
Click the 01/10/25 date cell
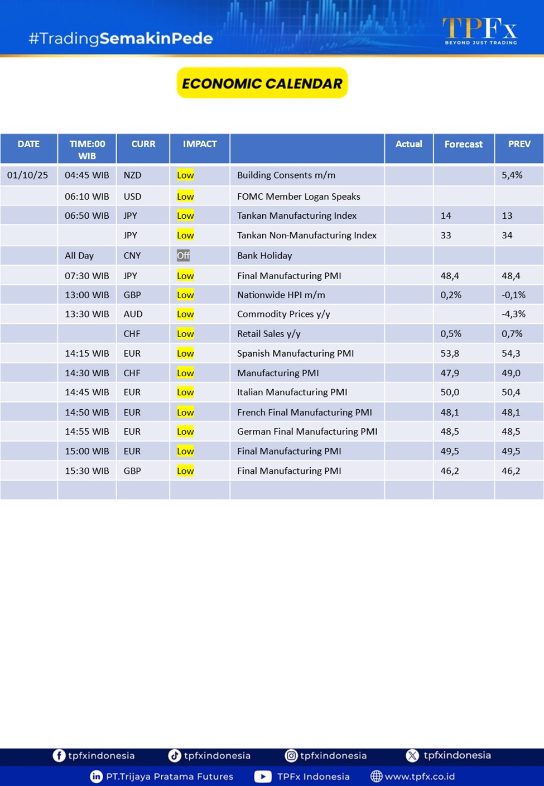(27, 175)
